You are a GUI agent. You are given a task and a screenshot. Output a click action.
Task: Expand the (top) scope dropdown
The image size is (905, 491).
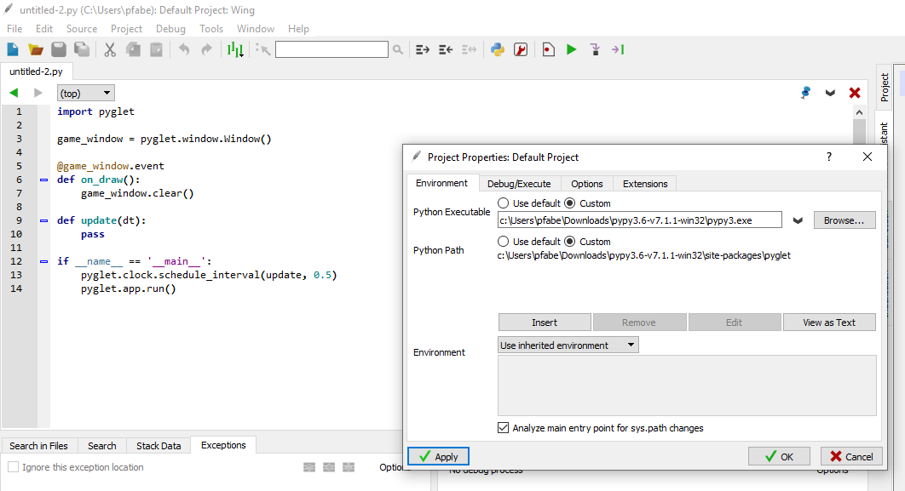coord(85,94)
